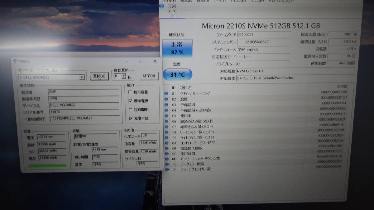Click the 項目名 column header in the SMART table
Viewport: 374px width, 210px height.
[186, 88]
